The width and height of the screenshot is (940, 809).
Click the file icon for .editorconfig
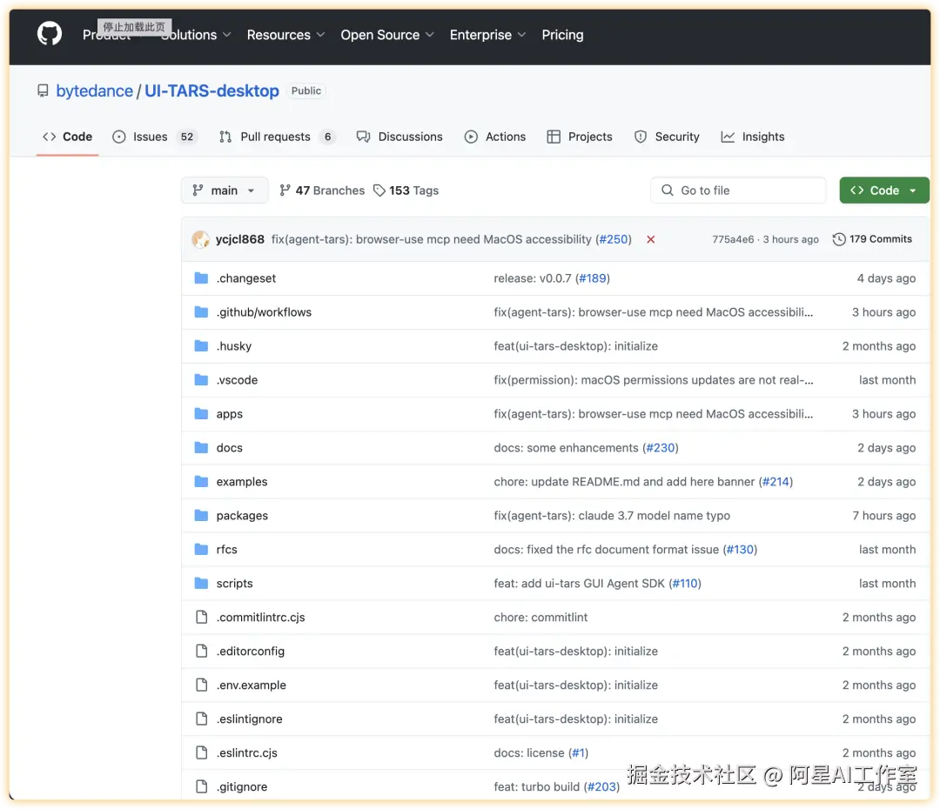(202, 651)
